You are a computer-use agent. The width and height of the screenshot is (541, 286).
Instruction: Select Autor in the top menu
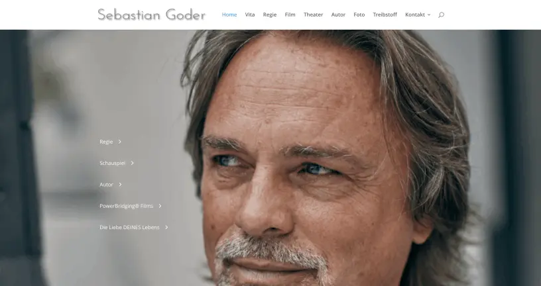[338, 15]
